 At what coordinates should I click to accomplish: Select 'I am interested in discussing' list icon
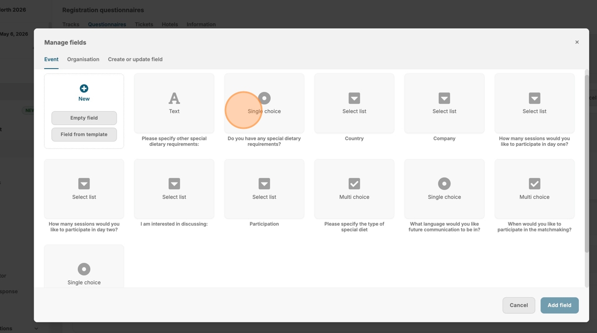(174, 184)
